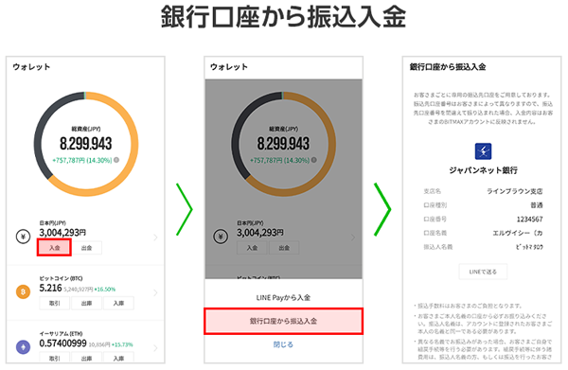Viewport: 568px width, 370px height.
Task: Tap dimmed 入金 button in middle wallet screen
Action: (x=252, y=248)
